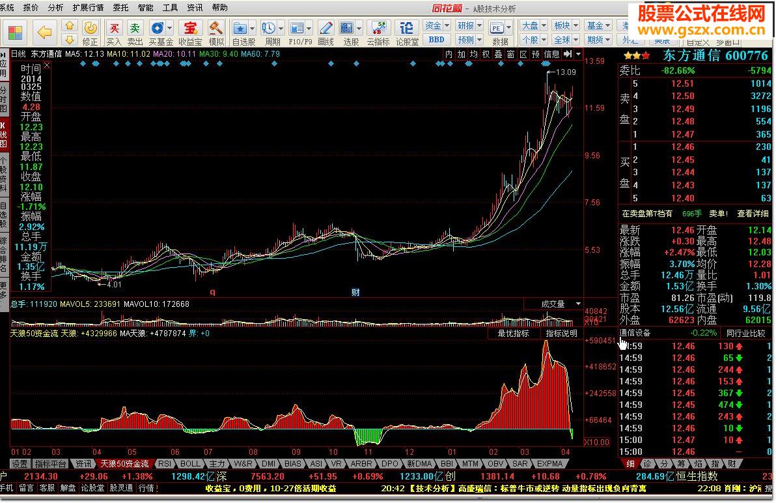
Task: Switch to the BOLL indicator tab
Action: 189,464
